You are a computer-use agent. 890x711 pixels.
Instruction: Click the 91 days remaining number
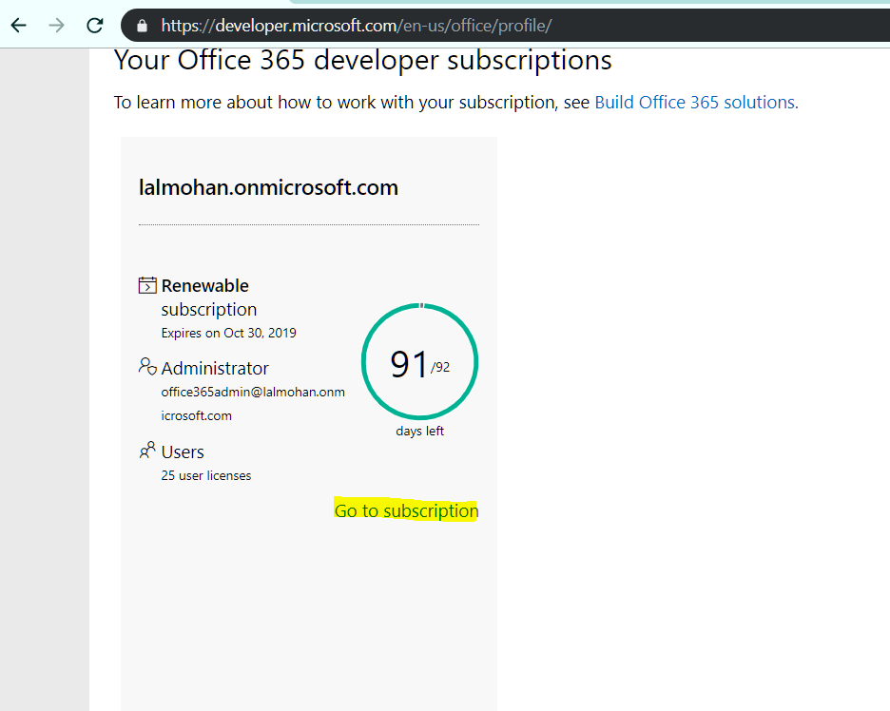(409, 365)
